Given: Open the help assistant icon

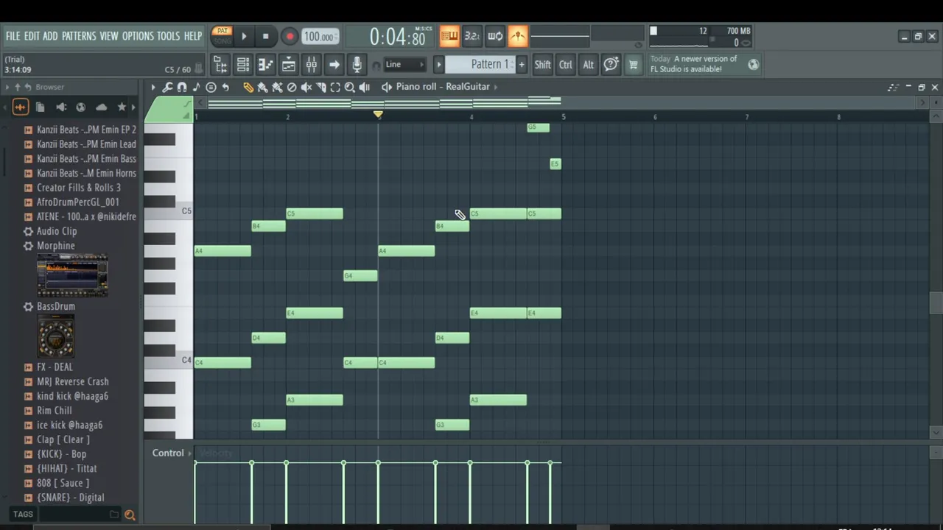Looking at the screenshot, I should pos(611,65).
